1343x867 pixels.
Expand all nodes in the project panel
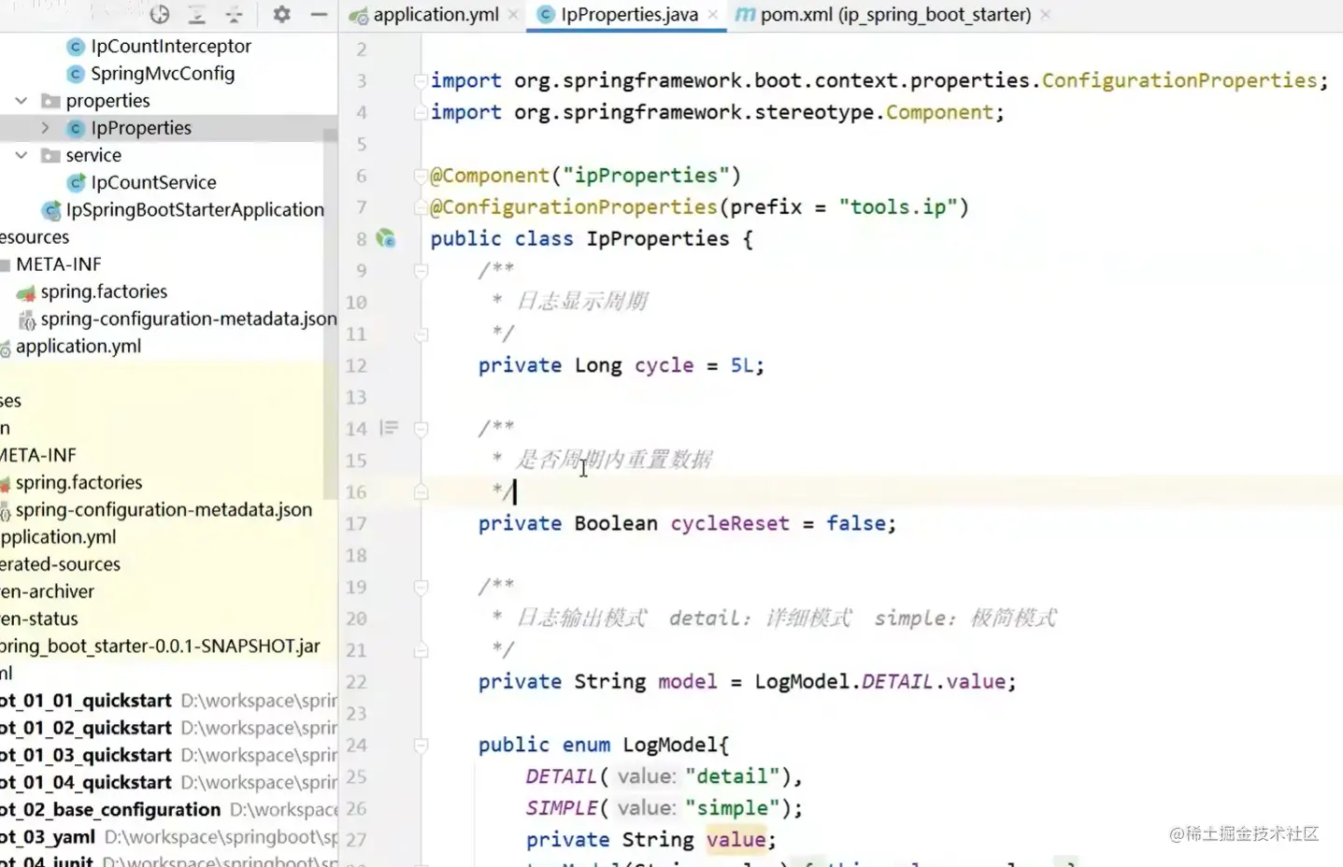[x=197, y=15]
